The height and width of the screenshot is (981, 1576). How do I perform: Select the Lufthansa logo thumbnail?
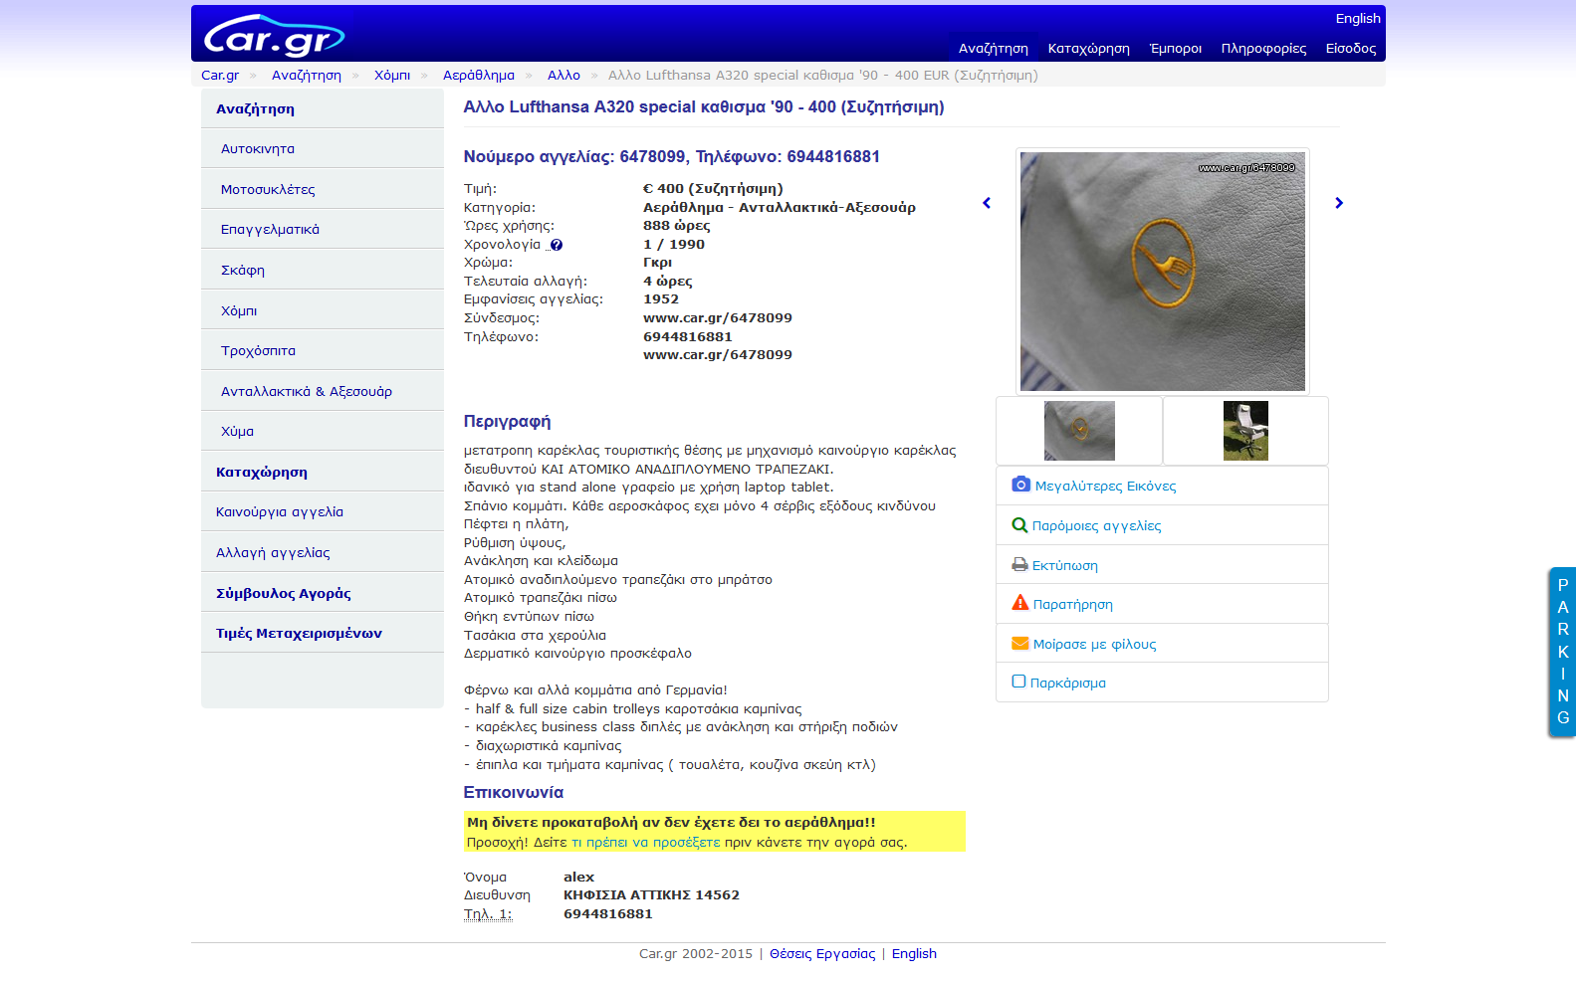[1079, 431]
